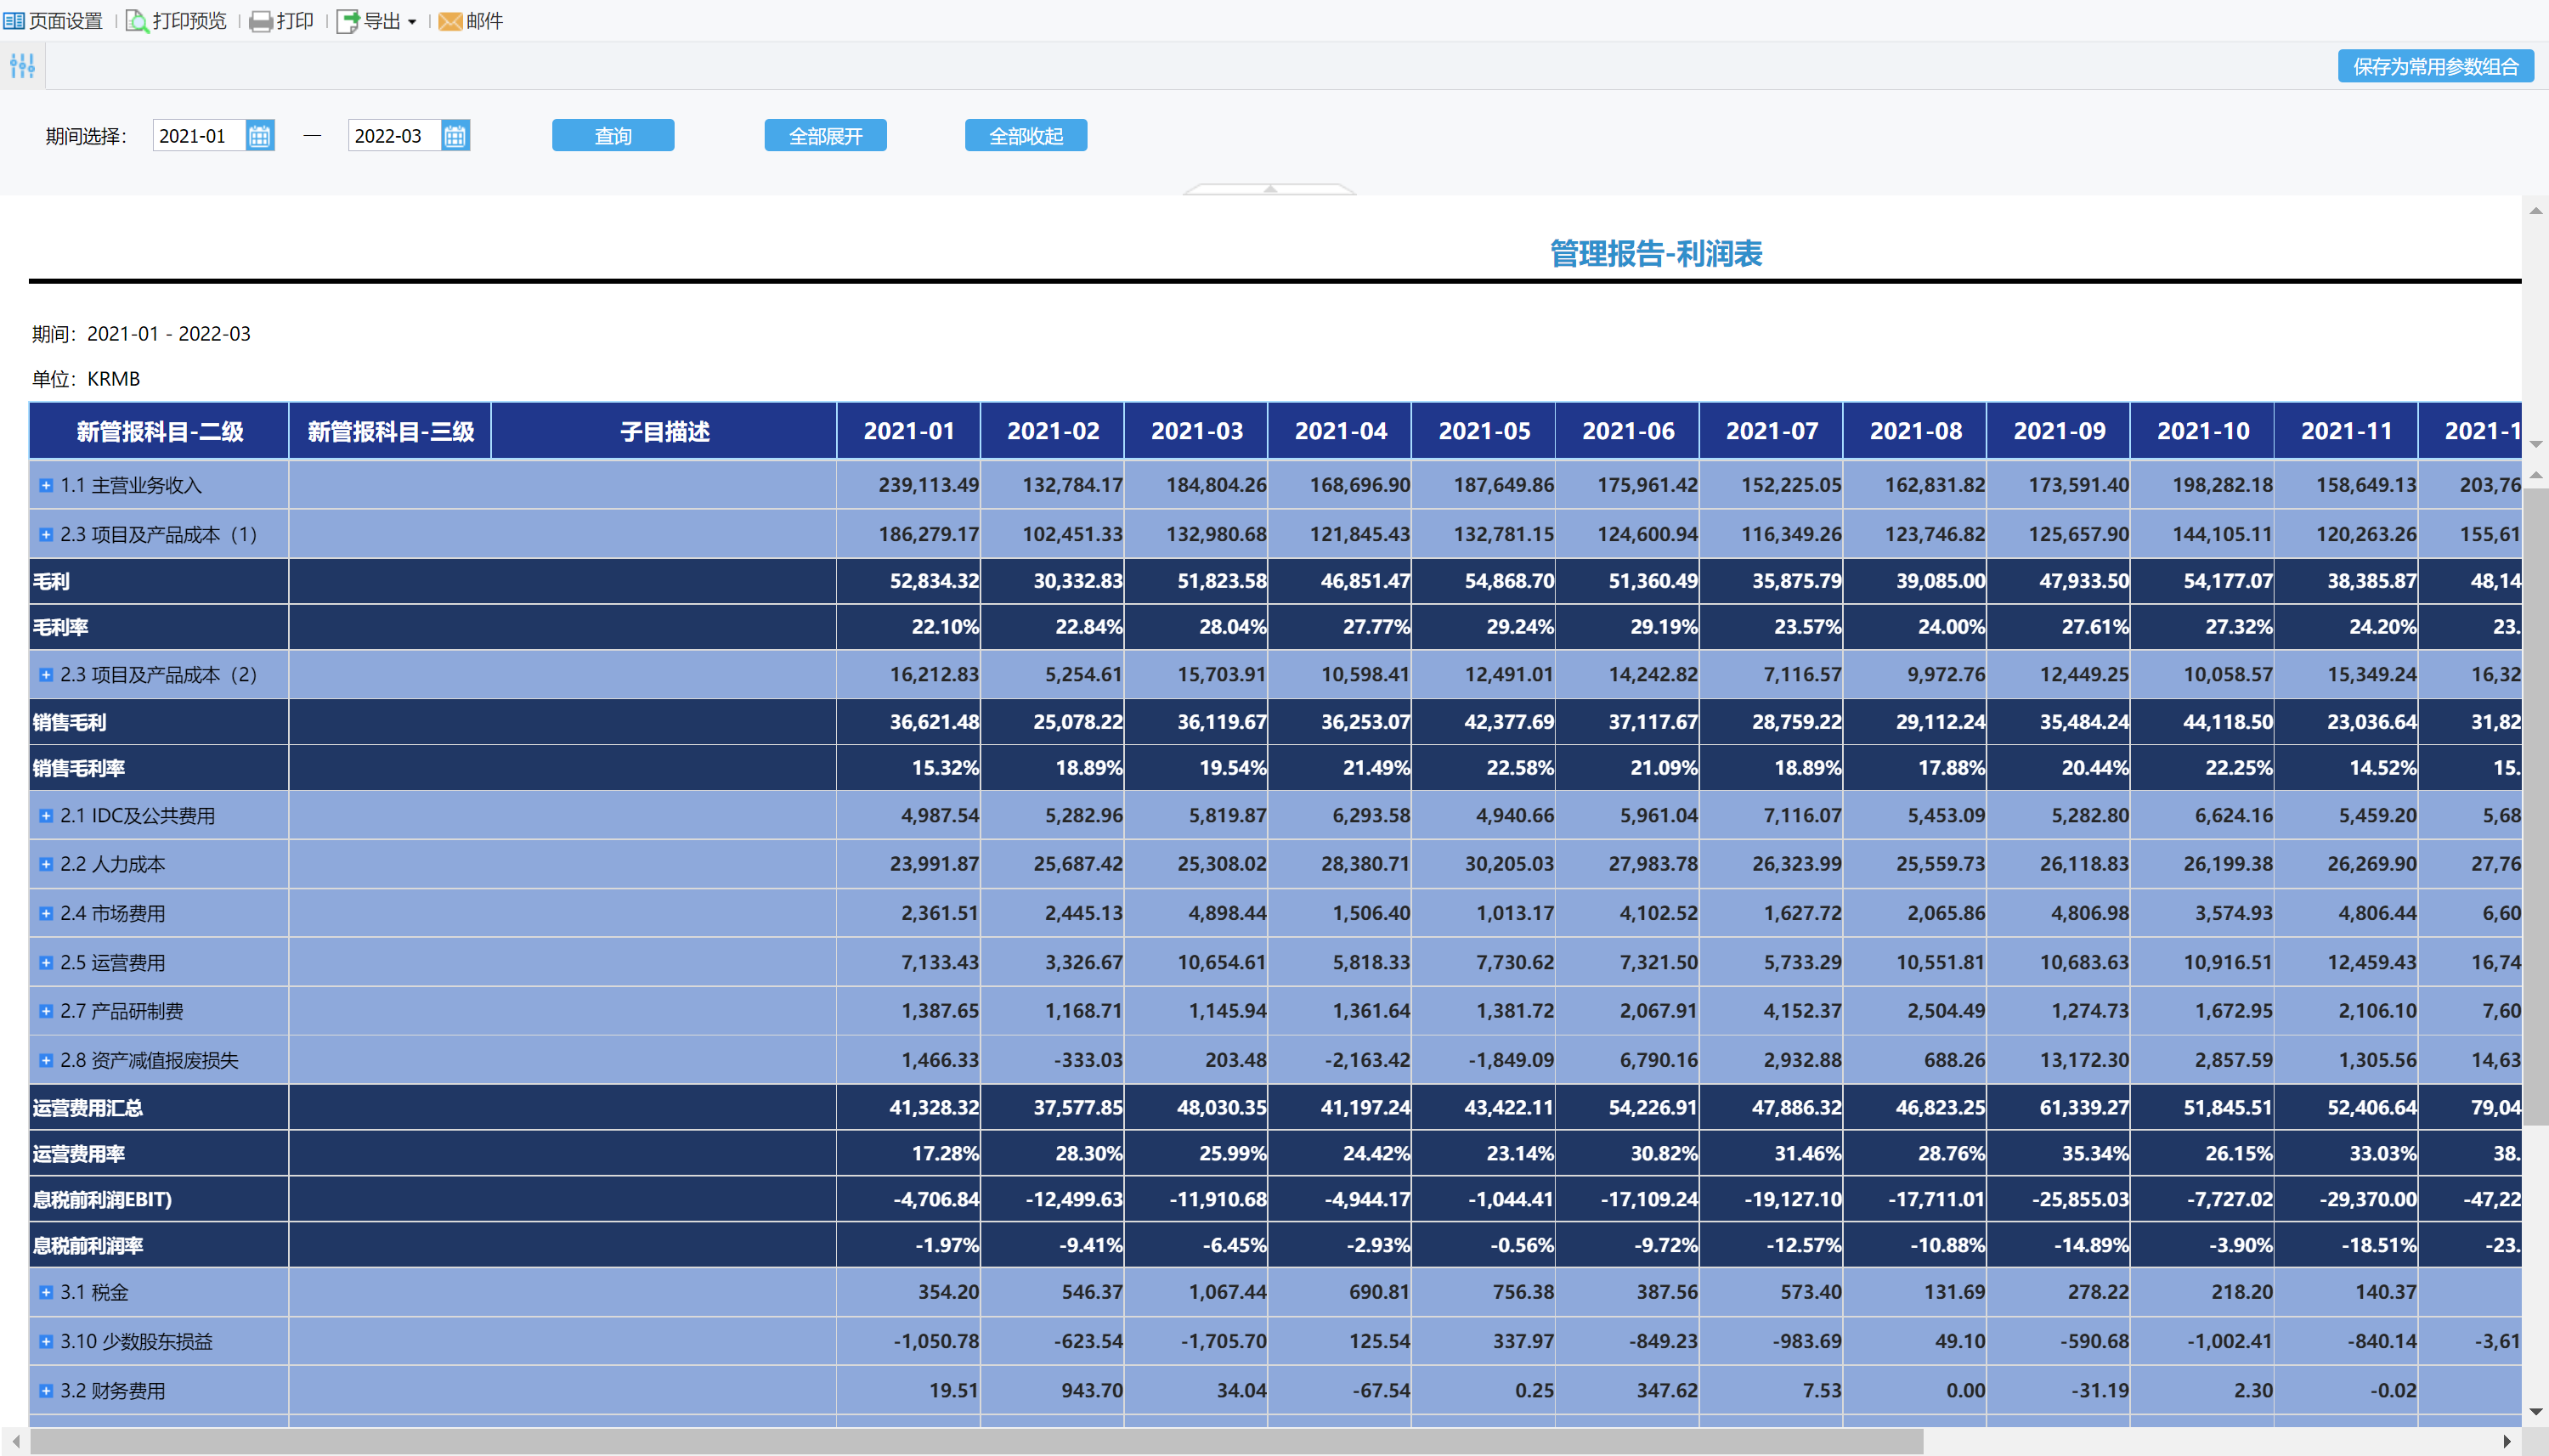The height and width of the screenshot is (1456, 2549).
Task: Collapse the parameter panel with the arrow handle
Action: click(x=1270, y=189)
